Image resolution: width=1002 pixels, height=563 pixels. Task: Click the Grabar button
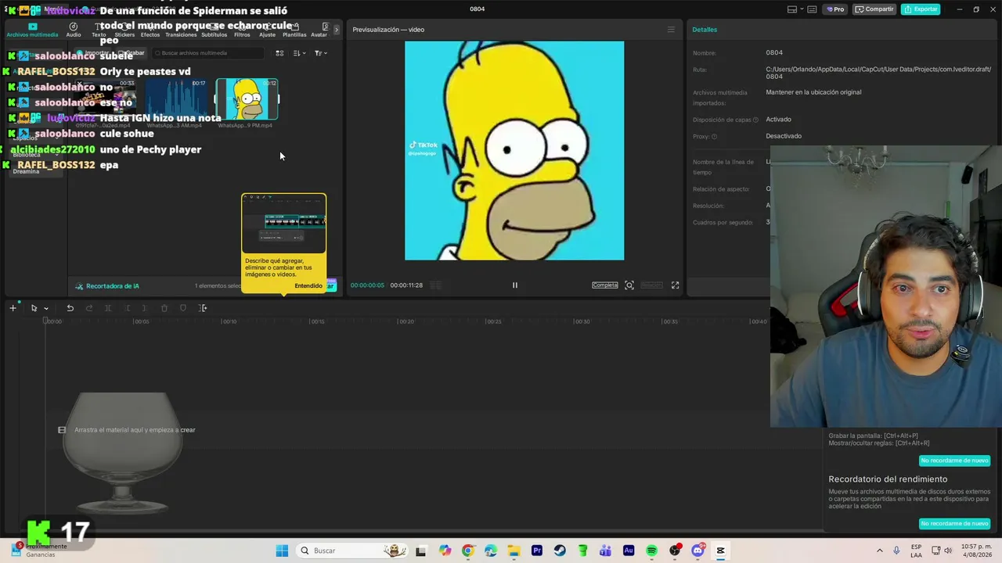tap(132, 53)
